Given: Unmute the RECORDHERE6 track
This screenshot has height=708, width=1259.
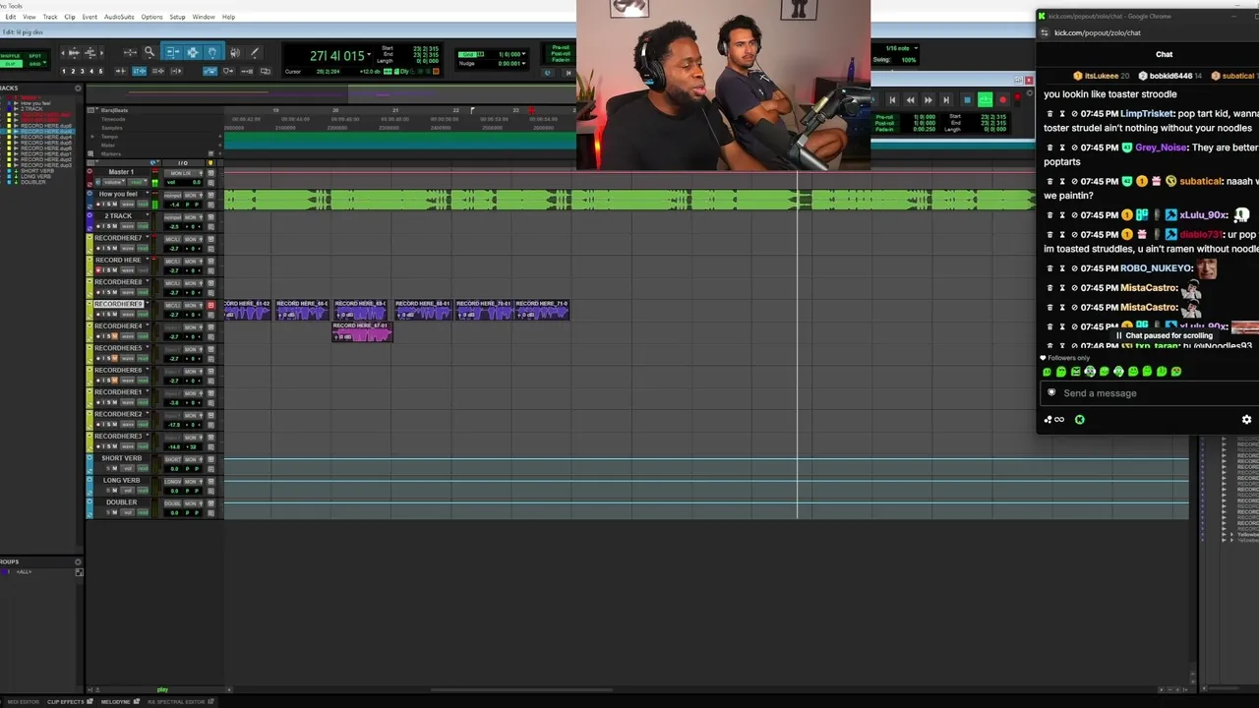Looking at the screenshot, I should pyautogui.click(x=115, y=381).
